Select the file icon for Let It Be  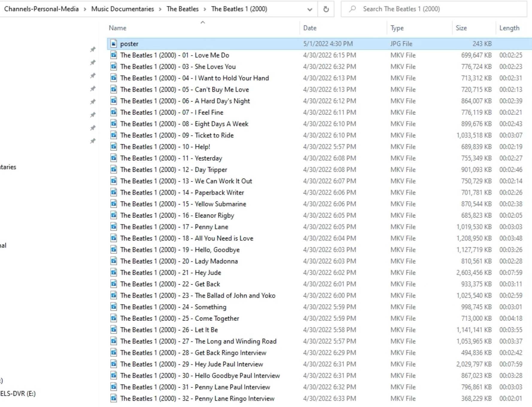pyautogui.click(x=114, y=329)
